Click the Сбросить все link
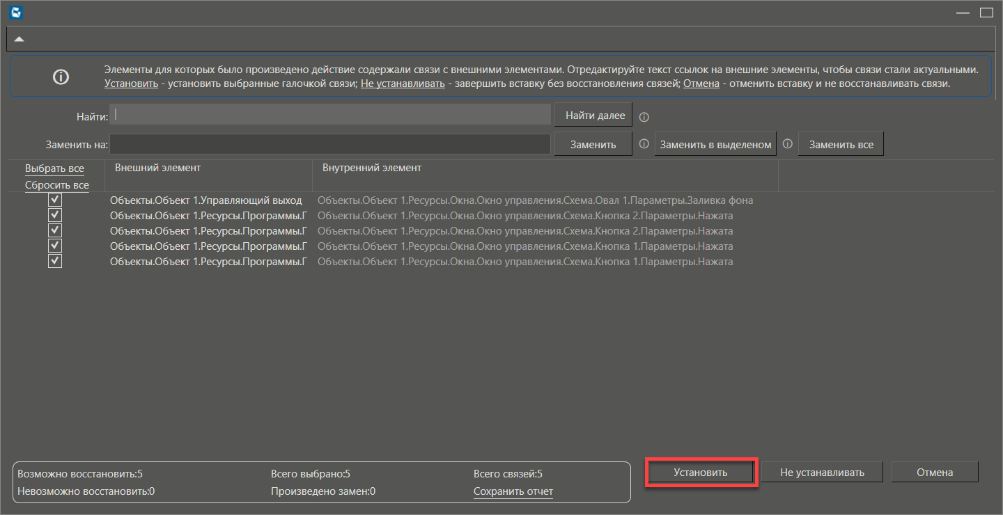 (57, 186)
